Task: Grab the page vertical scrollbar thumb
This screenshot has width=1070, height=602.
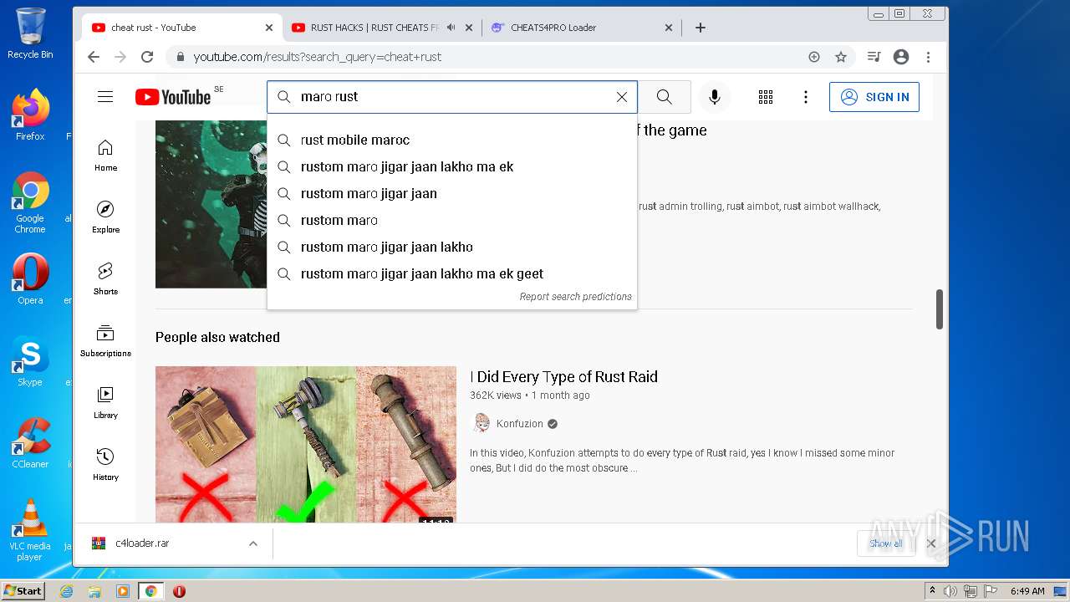Action: coord(940,309)
